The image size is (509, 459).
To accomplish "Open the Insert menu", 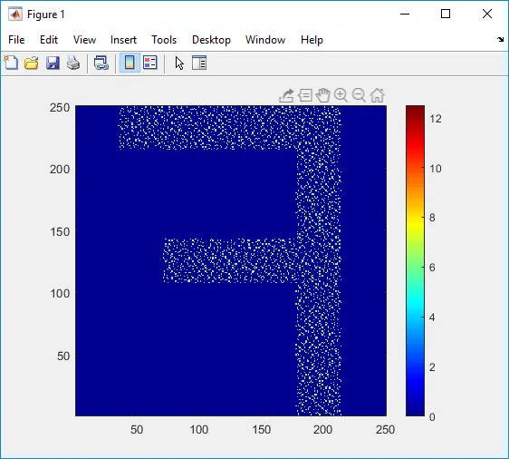I will (123, 40).
